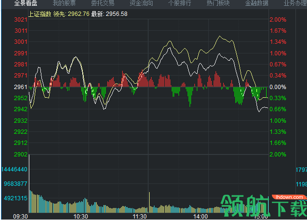Click the 1.33% percent label
The width and height of the screenshot is (307, 220).
278,131
